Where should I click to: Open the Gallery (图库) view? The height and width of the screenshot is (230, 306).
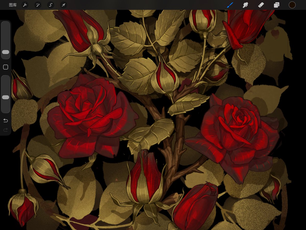coord(13,5)
